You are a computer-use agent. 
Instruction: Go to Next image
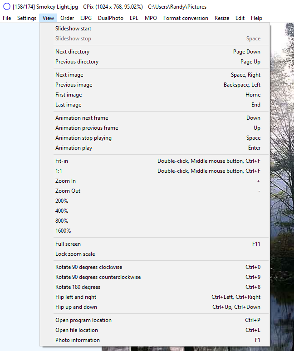155,75
